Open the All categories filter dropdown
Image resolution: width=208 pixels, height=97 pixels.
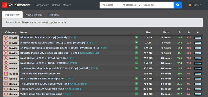pyautogui.click(x=131, y=5)
